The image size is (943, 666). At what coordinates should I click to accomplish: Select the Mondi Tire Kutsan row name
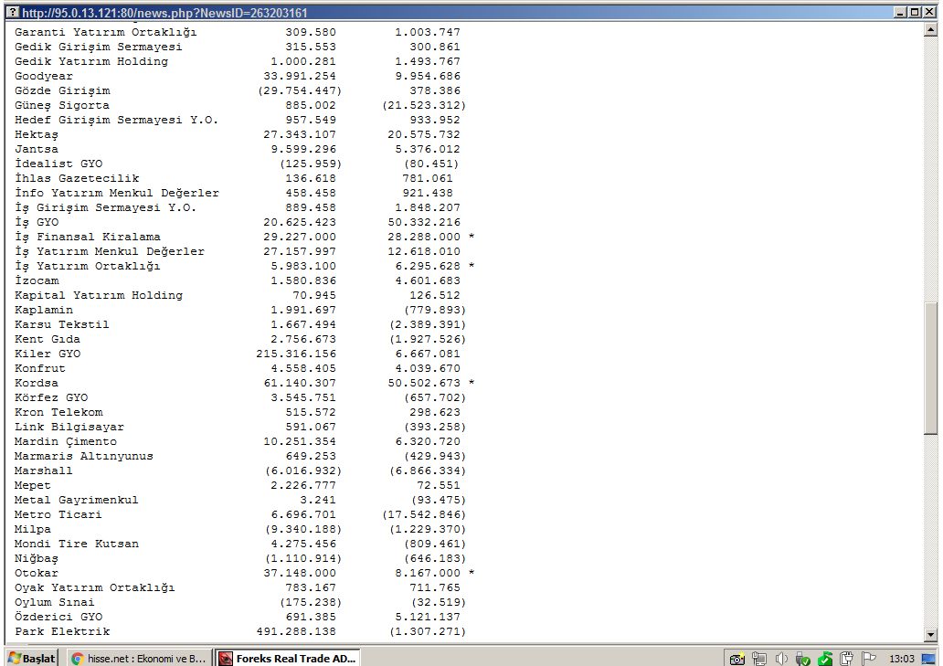tap(77, 544)
